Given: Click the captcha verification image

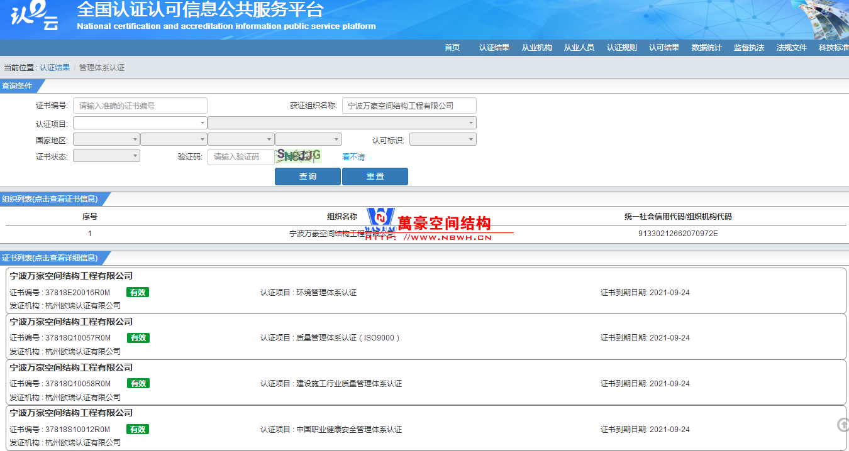Looking at the screenshot, I should click(299, 156).
